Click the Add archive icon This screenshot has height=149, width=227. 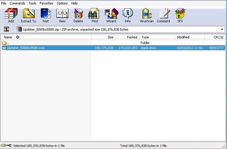[x=11, y=15]
